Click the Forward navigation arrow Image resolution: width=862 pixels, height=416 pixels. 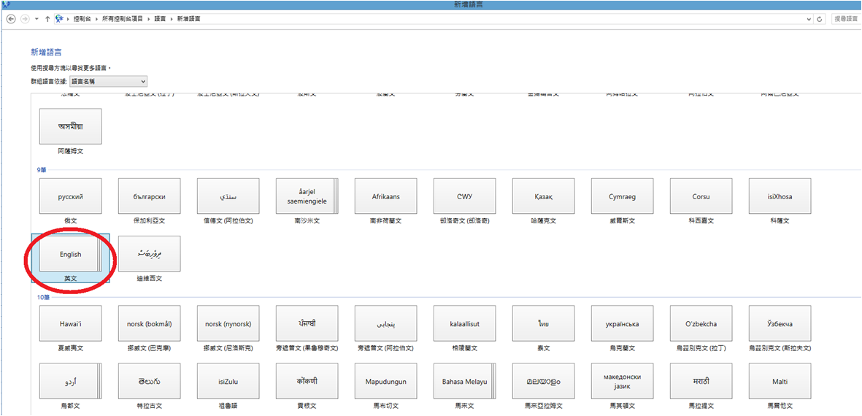tap(24, 18)
